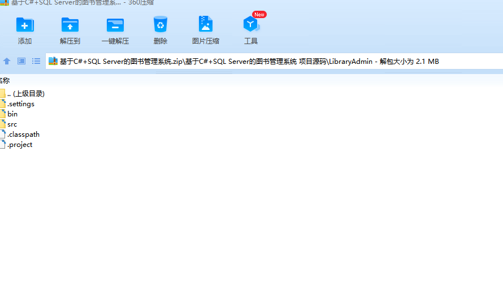Select the src folder
Image resolution: width=503 pixels, height=286 pixels.
click(8, 124)
